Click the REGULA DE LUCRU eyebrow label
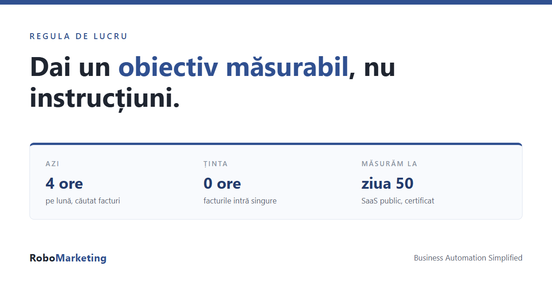The height and width of the screenshot is (290, 552). pos(79,36)
